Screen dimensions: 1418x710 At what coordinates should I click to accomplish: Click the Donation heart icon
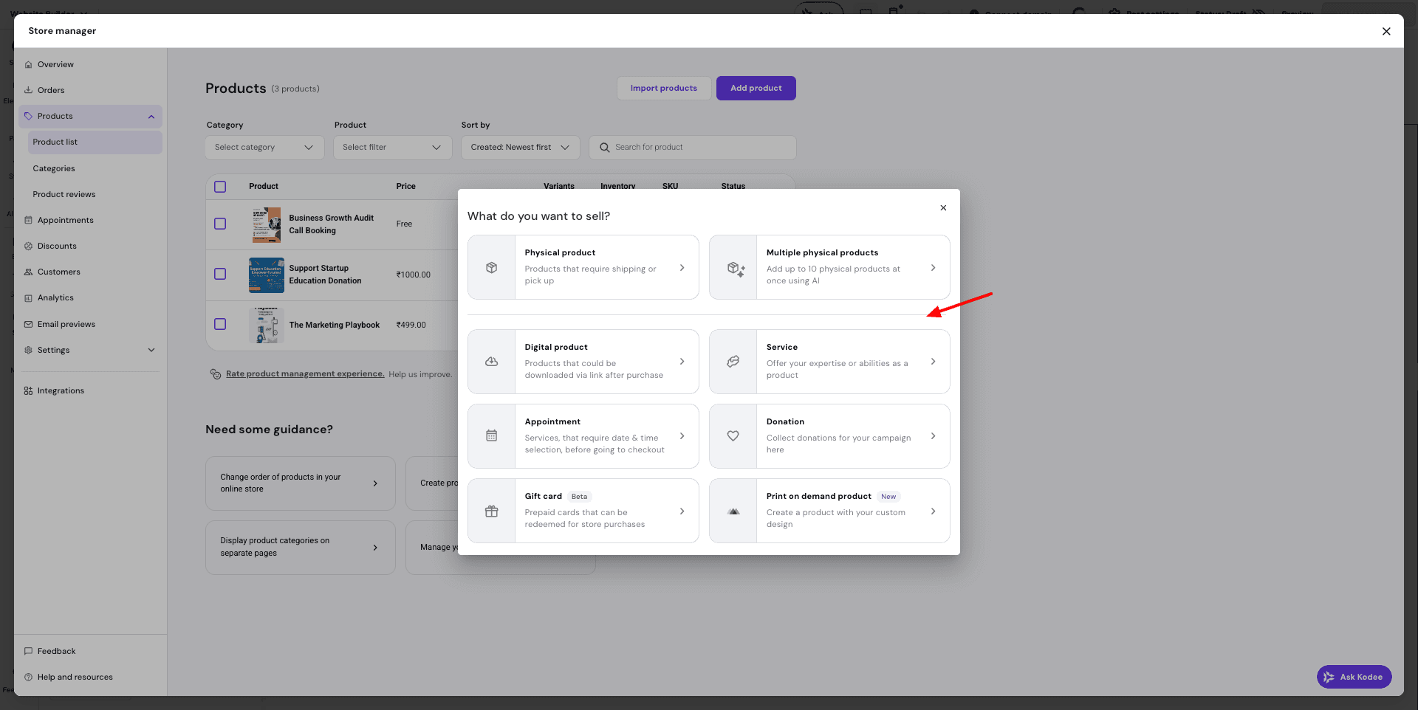733,436
